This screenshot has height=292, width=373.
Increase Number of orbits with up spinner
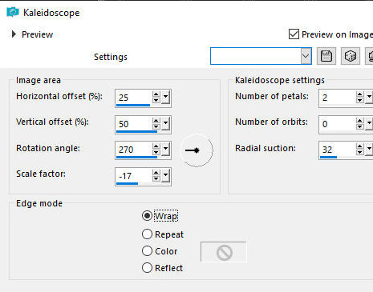pos(360,120)
